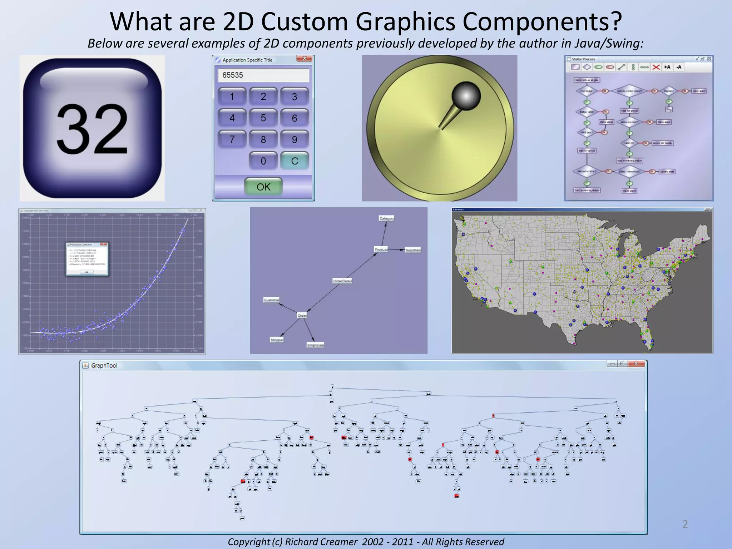The width and height of the screenshot is (732, 549).
Task: Click keypad digit 0
Action: (263, 161)
